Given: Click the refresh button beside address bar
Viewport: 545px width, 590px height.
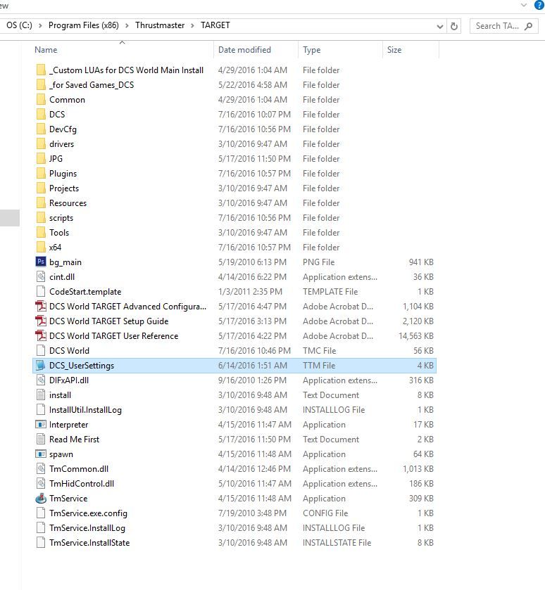Looking at the screenshot, I should (x=454, y=26).
